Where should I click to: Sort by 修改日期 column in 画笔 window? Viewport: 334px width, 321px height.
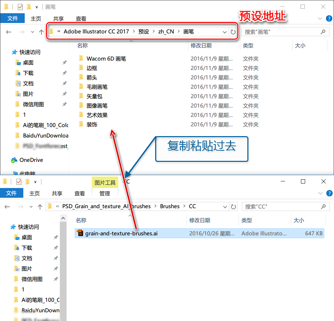tap(201, 45)
